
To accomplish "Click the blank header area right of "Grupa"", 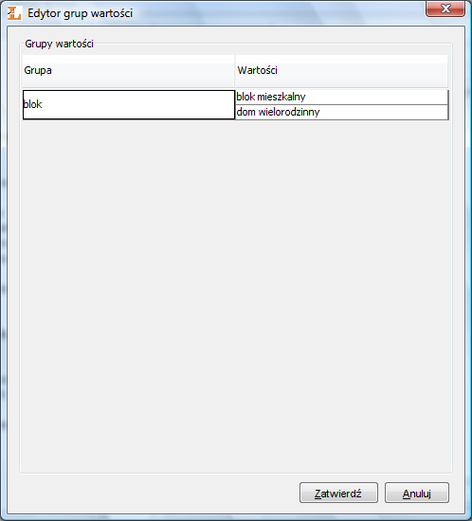I will (x=143, y=71).
